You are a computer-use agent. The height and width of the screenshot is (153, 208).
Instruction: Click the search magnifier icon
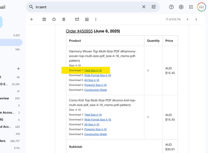click(x=31, y=7)
